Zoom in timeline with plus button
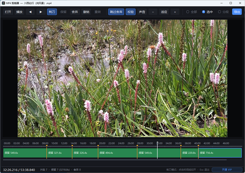The height and width of the screenshot is (173, 245). coord(175,12)
